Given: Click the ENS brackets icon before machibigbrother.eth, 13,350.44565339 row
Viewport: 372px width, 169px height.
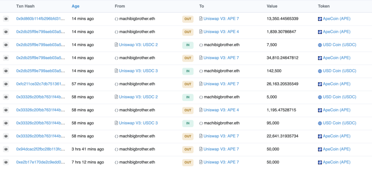Looking at the screenshot, I should click(x=117, y=19).
